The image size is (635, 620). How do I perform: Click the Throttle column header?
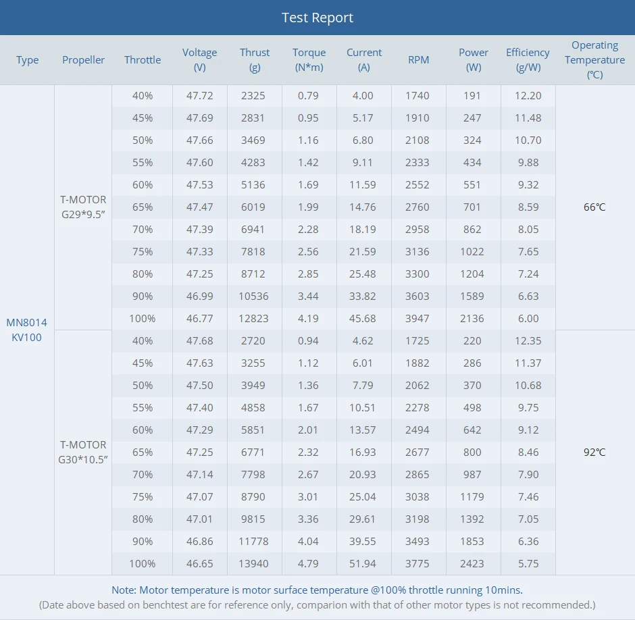(143, 60)
